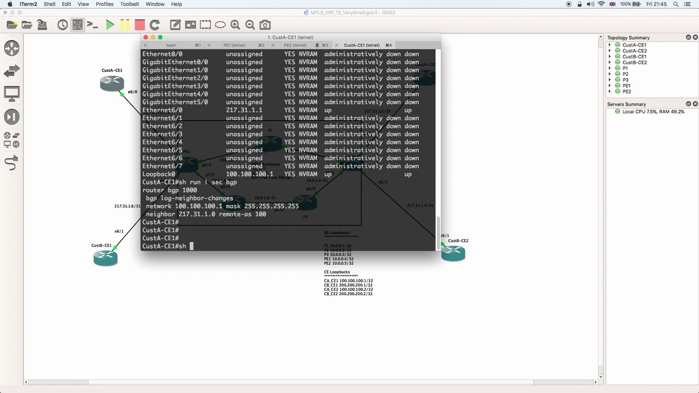Select the Add a link cable tool

[11, 163]
